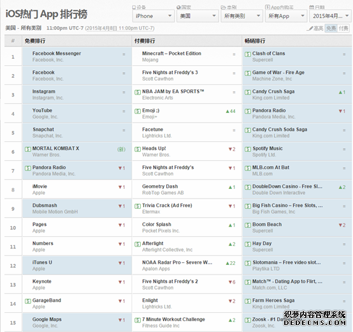Click in-app purchase icon beside Candy Crush Saga
The width and height of the screenshot is (353, 332).
point(248,92)
